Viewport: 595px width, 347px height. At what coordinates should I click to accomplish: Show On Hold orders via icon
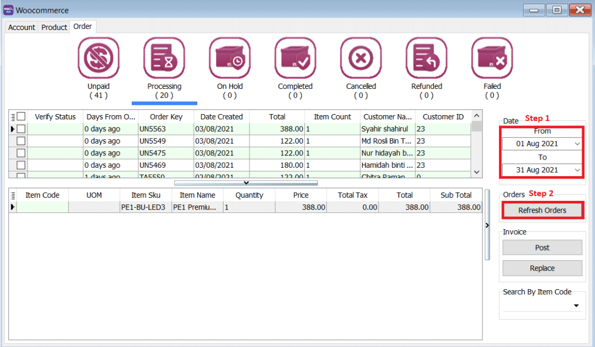pos(230,58)
